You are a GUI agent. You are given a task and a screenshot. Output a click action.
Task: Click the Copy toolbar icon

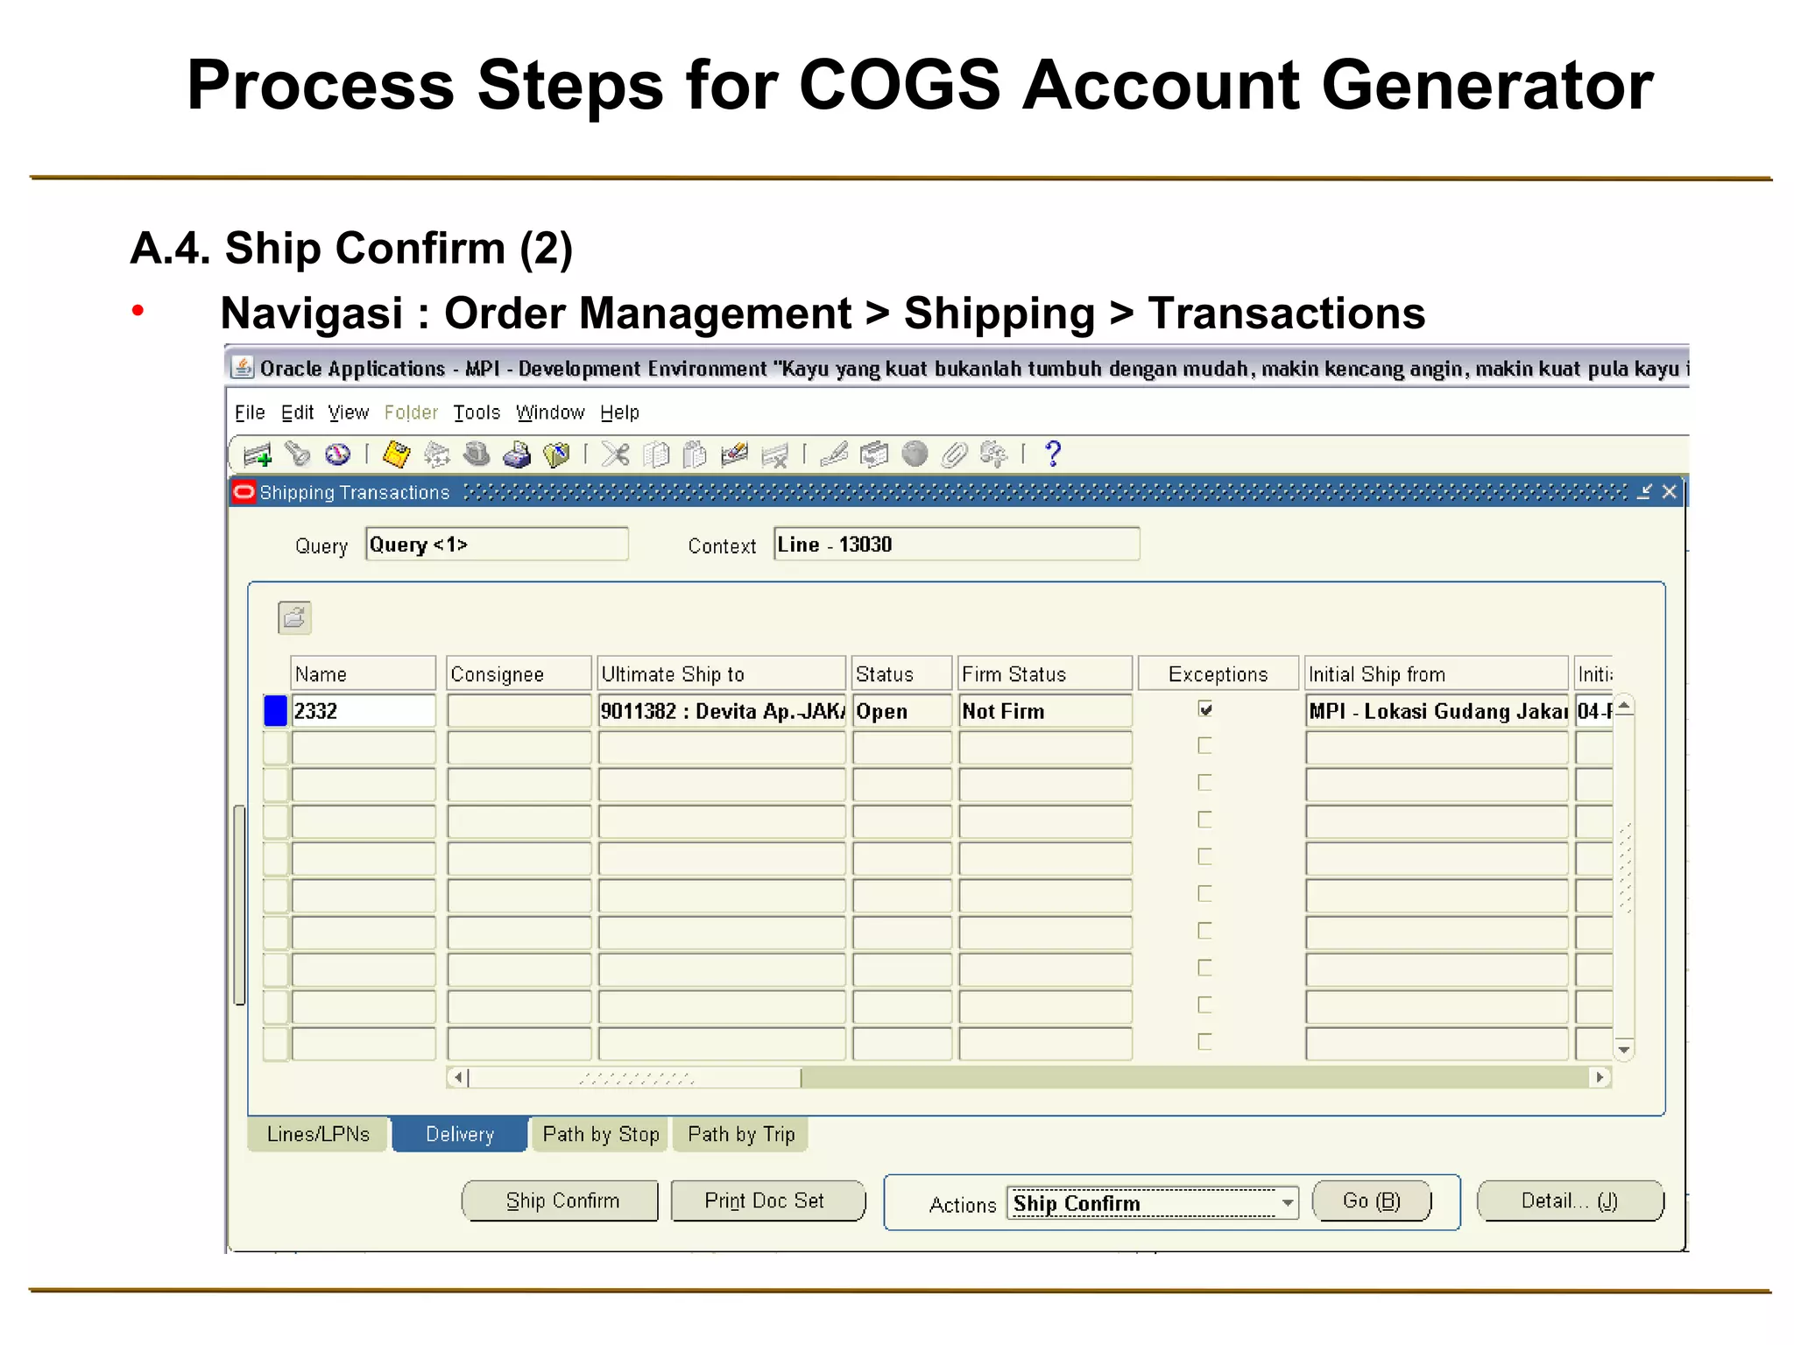click(656, 454)
